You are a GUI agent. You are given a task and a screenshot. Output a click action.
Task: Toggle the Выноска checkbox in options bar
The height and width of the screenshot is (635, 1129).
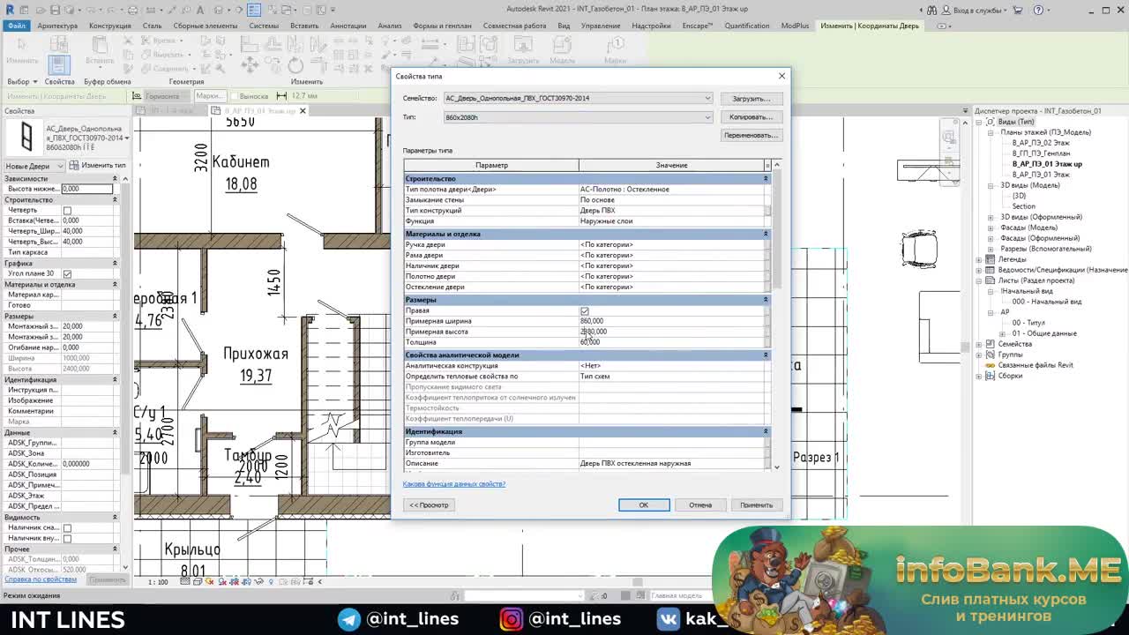234,96
